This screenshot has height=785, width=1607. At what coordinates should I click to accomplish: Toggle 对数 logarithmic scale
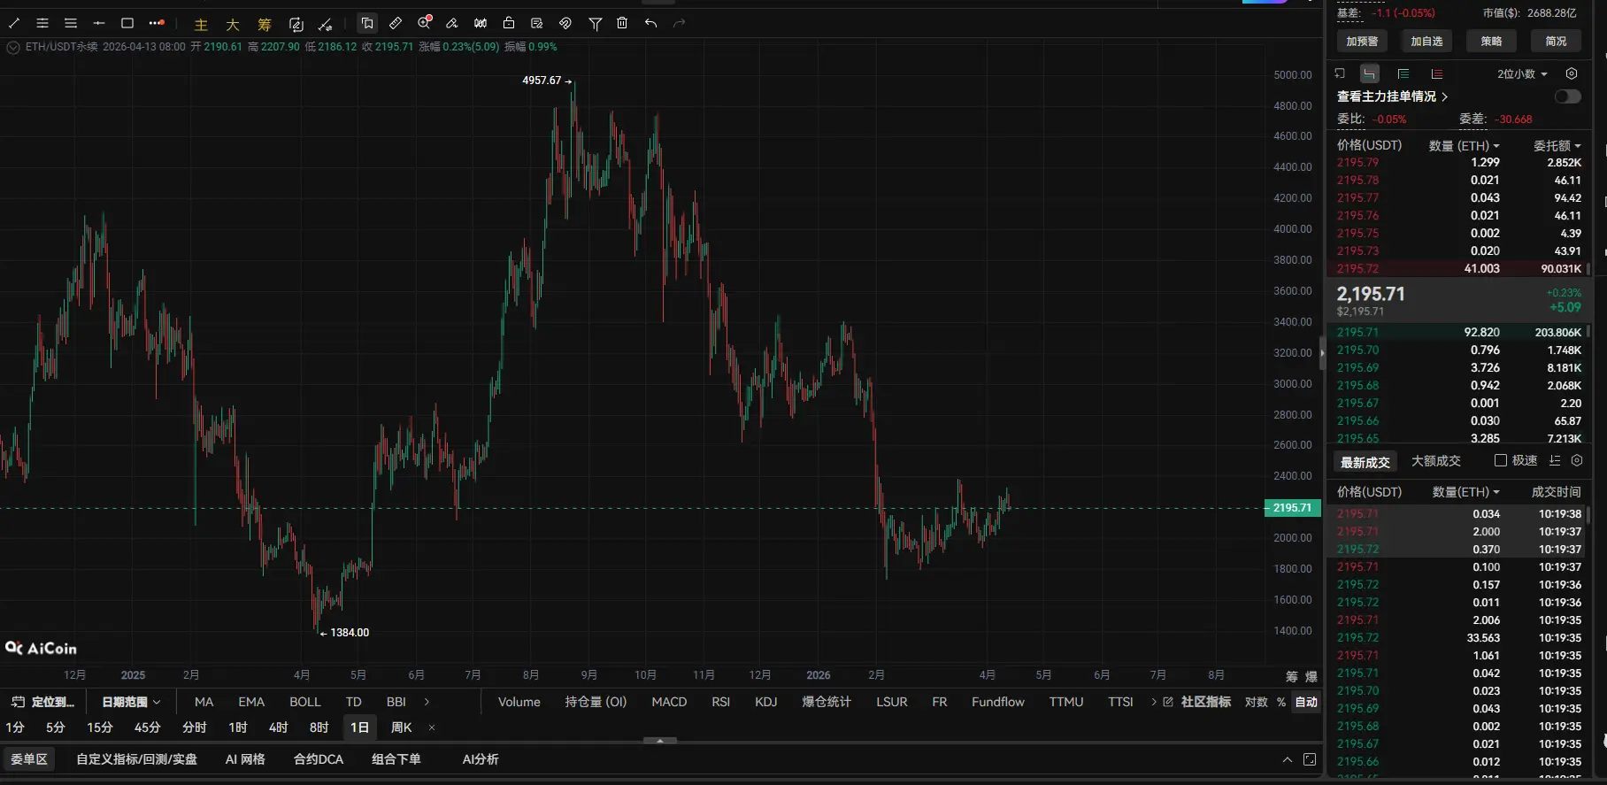1256,702
